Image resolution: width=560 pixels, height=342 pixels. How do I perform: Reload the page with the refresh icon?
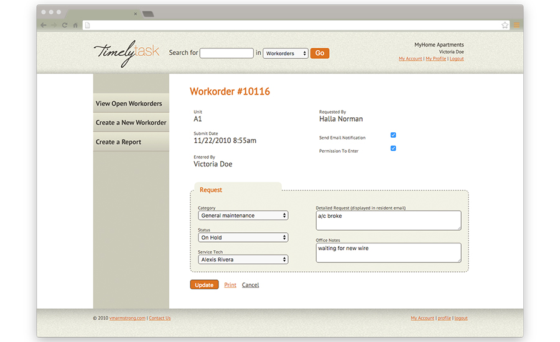65,25
